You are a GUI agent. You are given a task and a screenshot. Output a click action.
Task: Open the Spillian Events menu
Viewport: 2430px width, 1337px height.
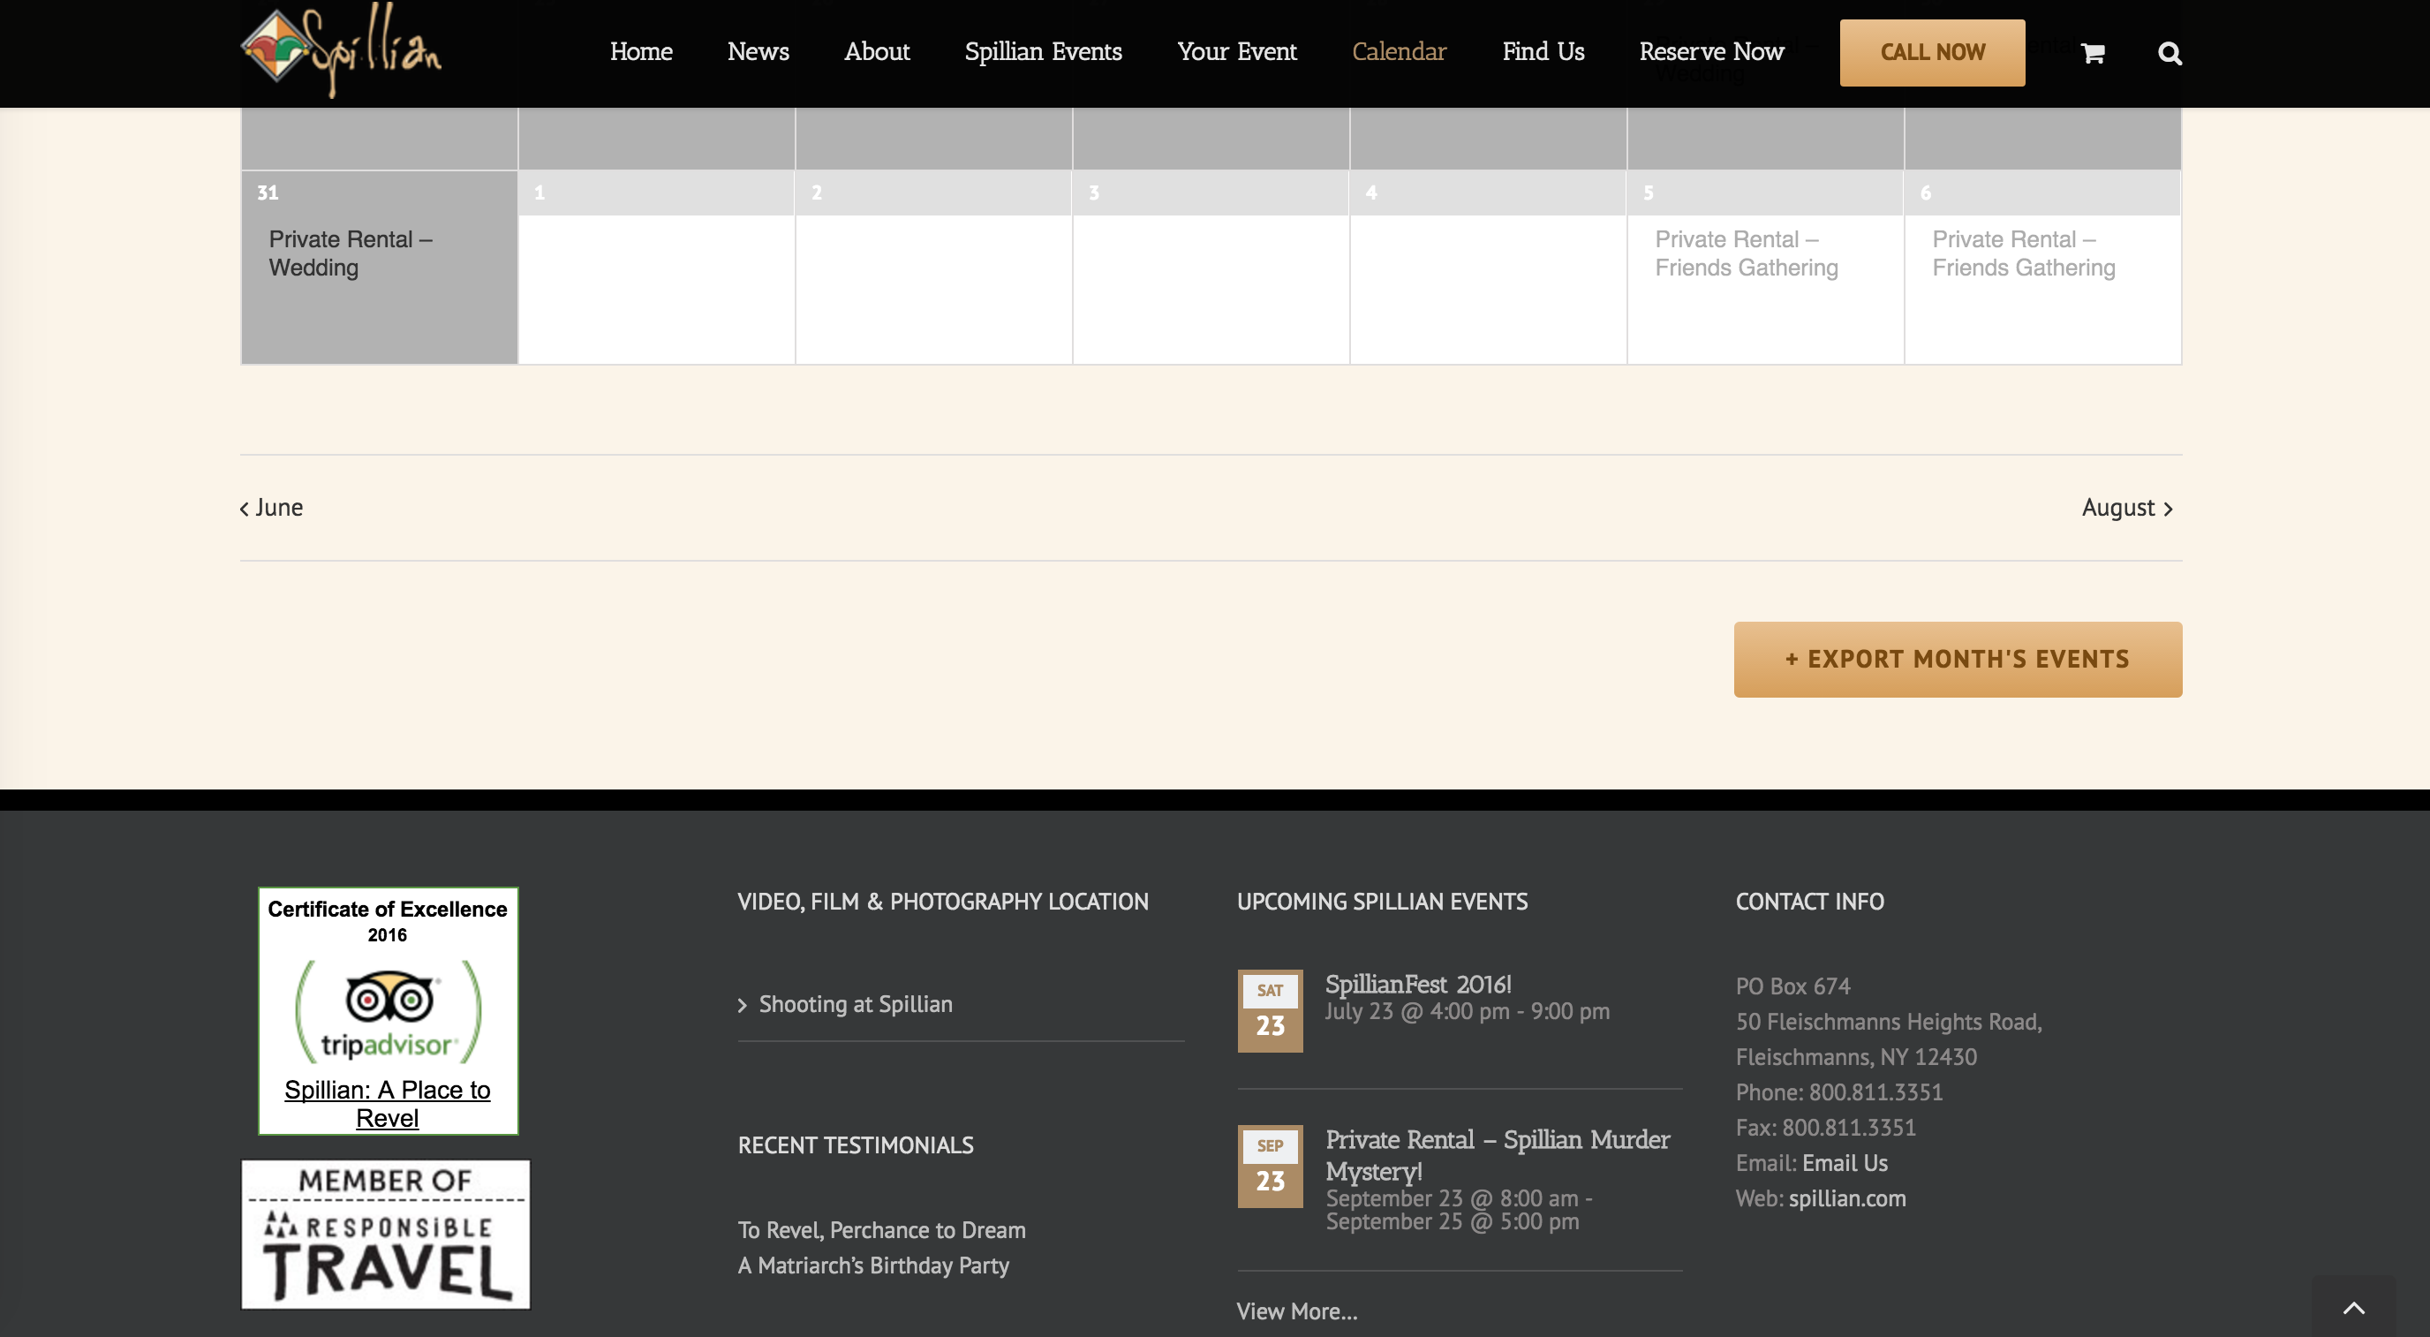[x=1042, y=52]
